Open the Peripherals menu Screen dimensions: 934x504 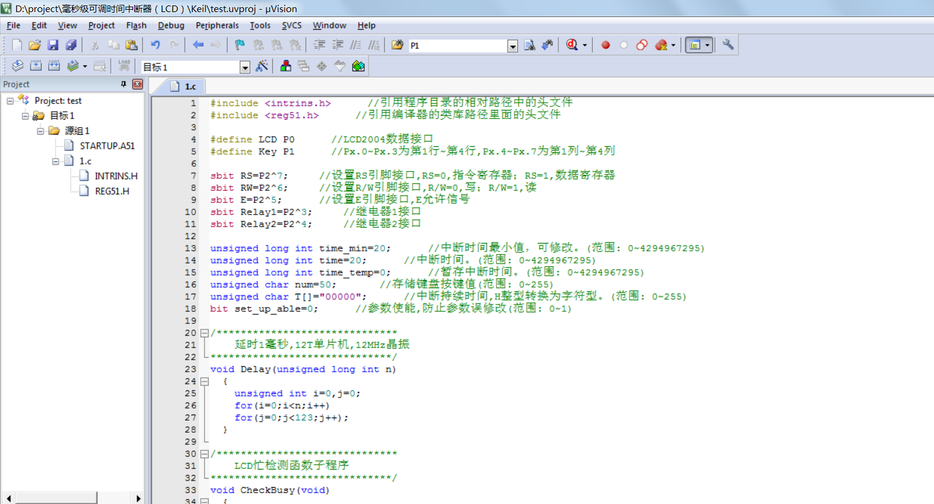(217, 25)
